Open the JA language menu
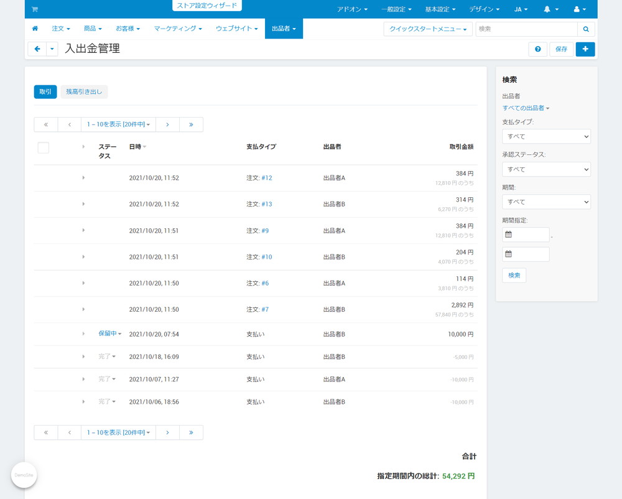 point(521,9)
